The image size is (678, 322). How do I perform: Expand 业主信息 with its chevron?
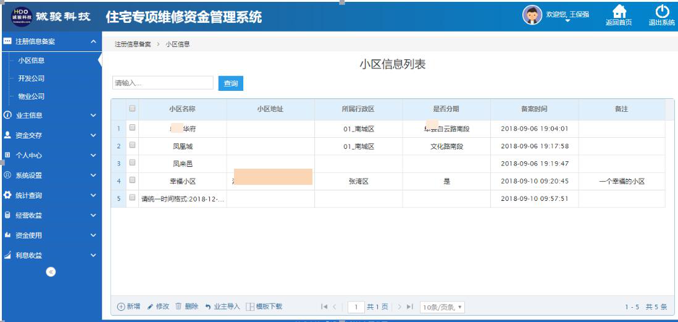(93, 115)
